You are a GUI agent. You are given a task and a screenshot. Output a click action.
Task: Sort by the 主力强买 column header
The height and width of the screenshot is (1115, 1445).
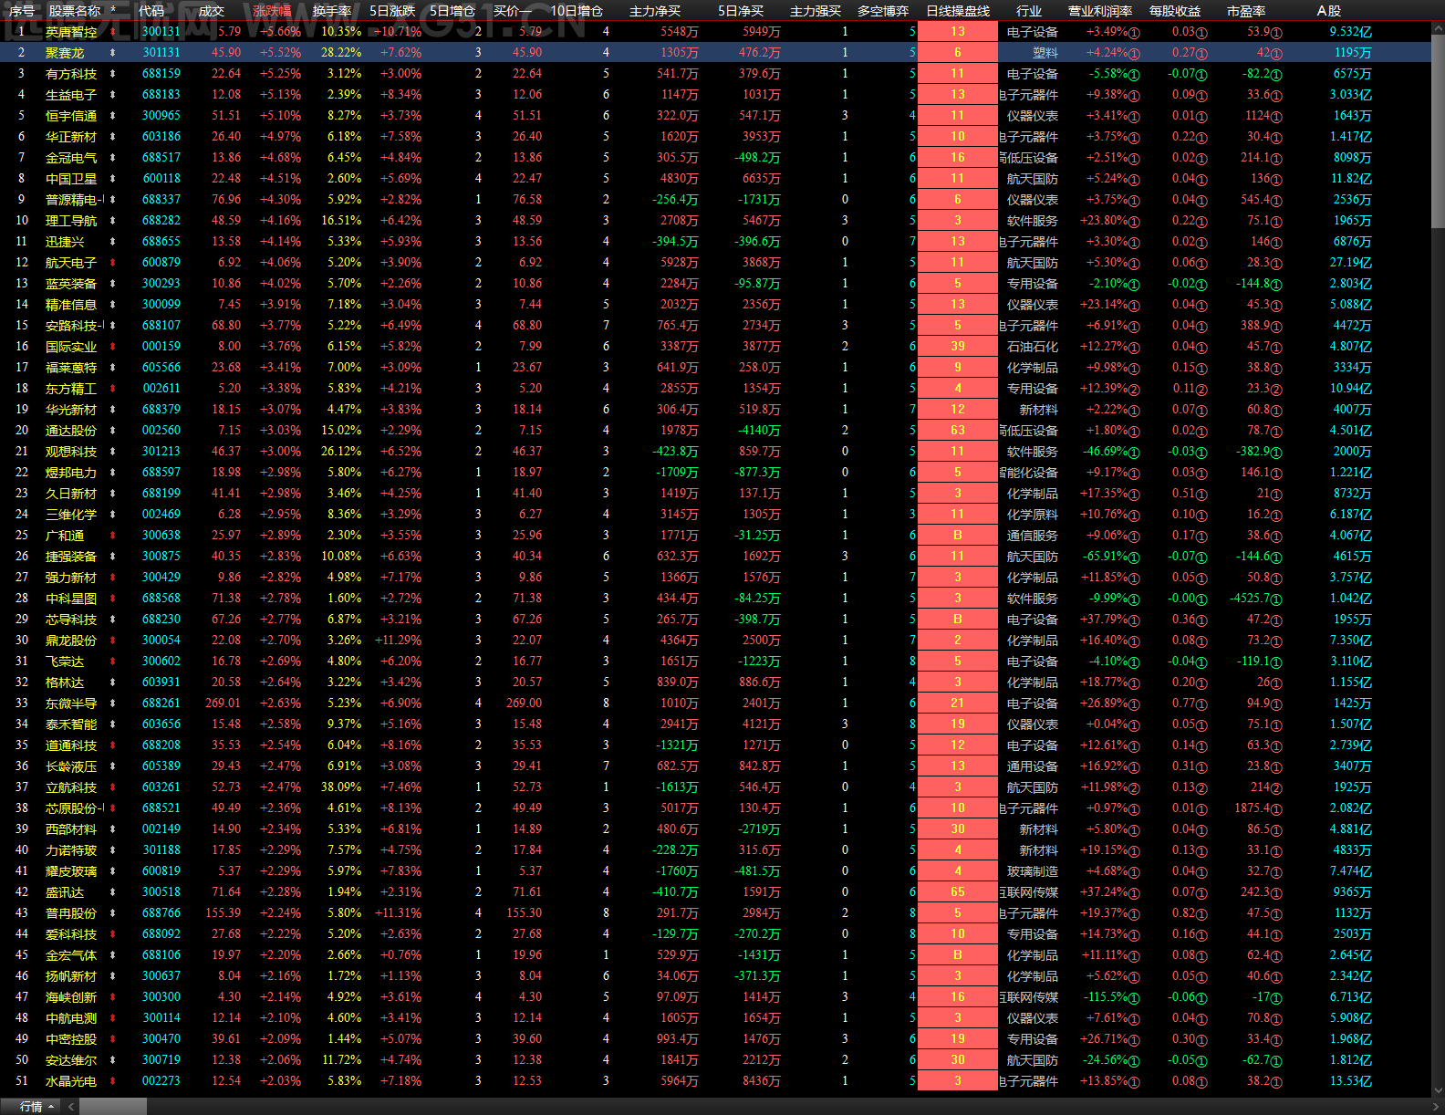point(816,11)
